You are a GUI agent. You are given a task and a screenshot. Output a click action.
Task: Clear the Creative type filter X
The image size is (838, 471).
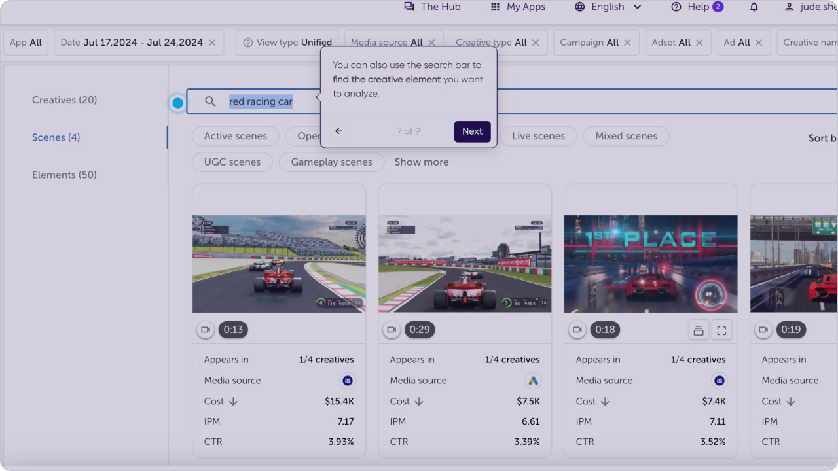pyautogui.click(x=536, y=43)
